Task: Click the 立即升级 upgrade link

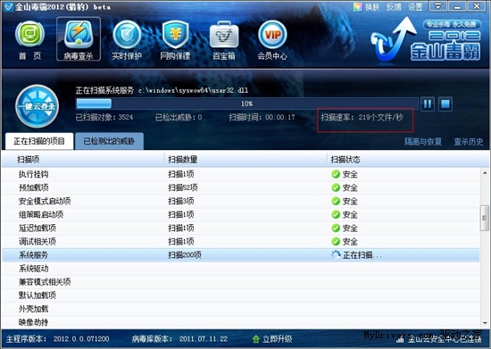Action: (272, 338)
